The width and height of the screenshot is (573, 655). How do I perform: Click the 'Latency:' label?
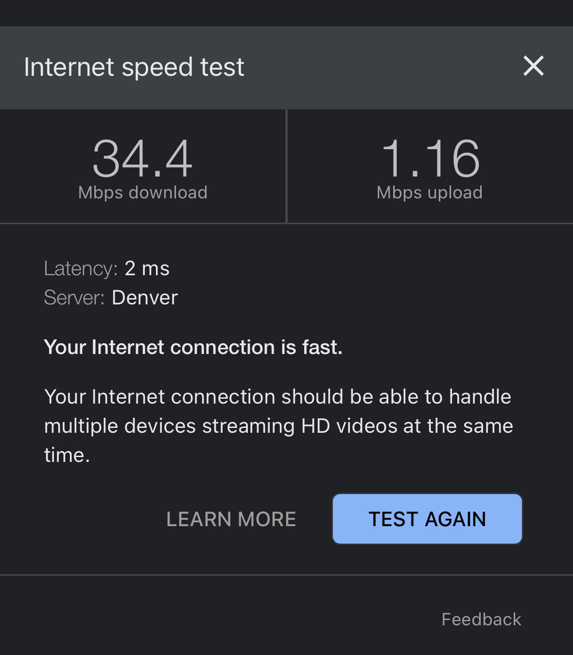click(x=81, y=268)
